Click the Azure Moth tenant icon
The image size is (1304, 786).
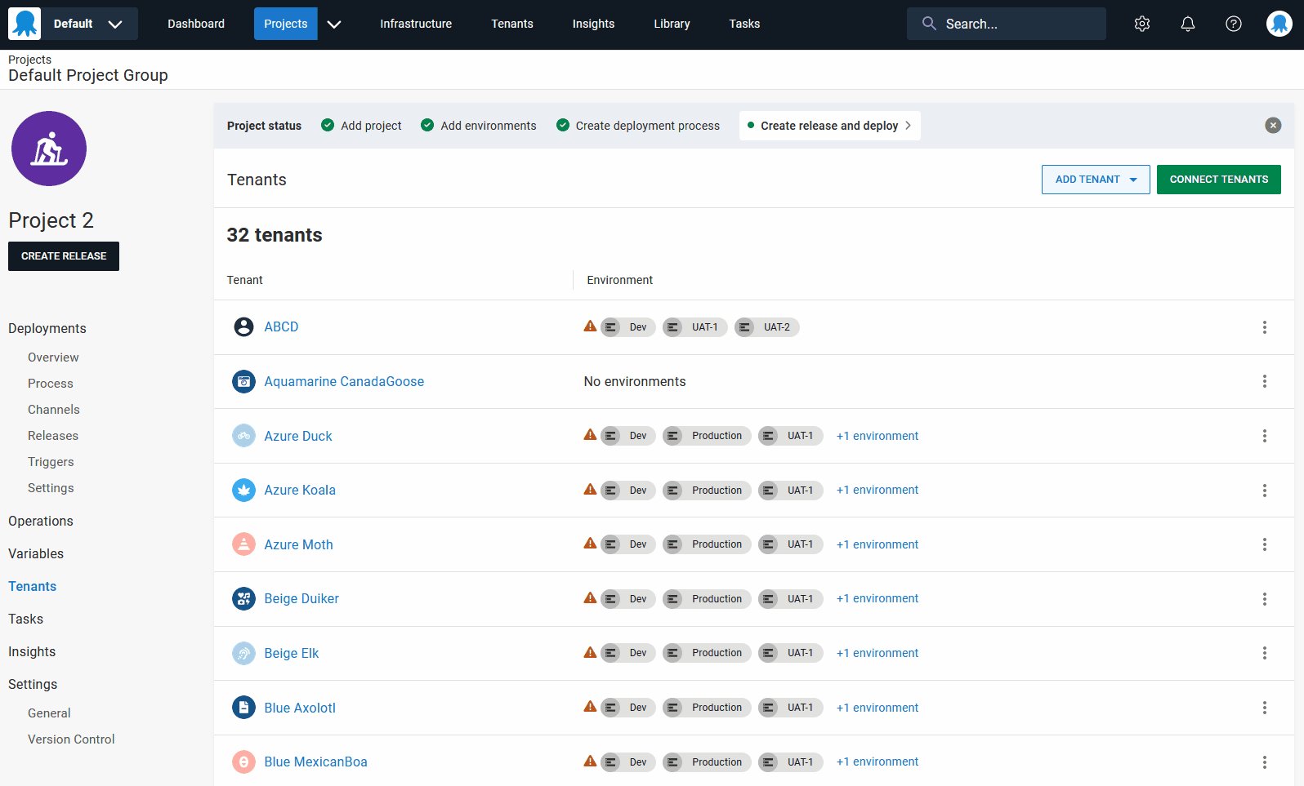[x=243, y=544]
